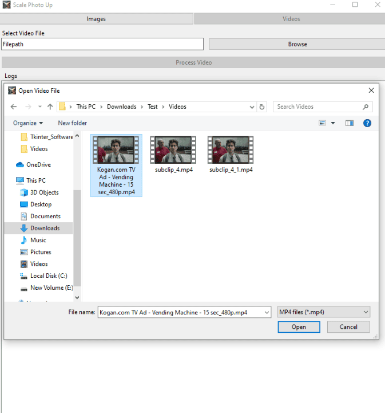The image size is (385, 413).
Task: Toggle the preview pane icon
Action: coord(349,123)
